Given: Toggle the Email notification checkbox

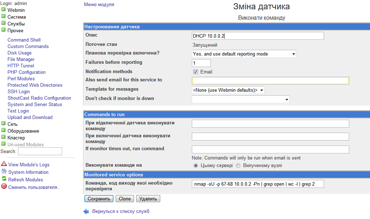Looking at the screenshot, I should 196,72.
